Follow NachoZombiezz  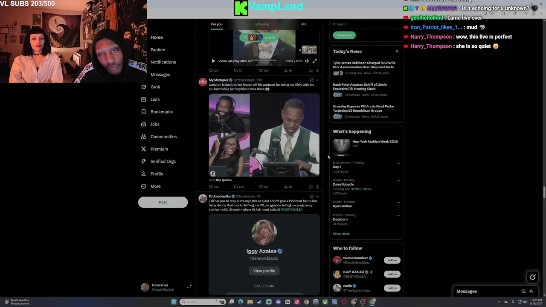tap(392, 260)
